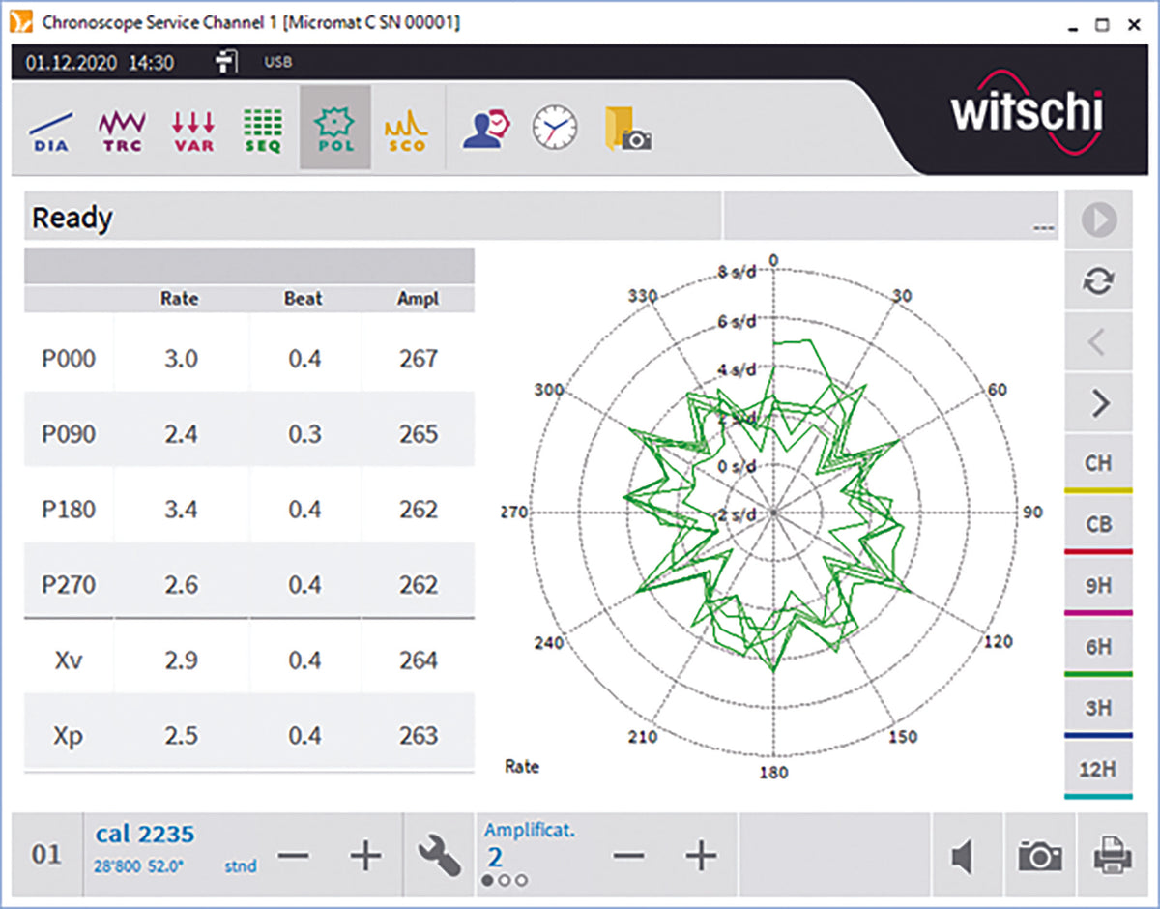Switch to TRC trace mode
Viewport: 1160px width, 909px height.
(122, 130)
